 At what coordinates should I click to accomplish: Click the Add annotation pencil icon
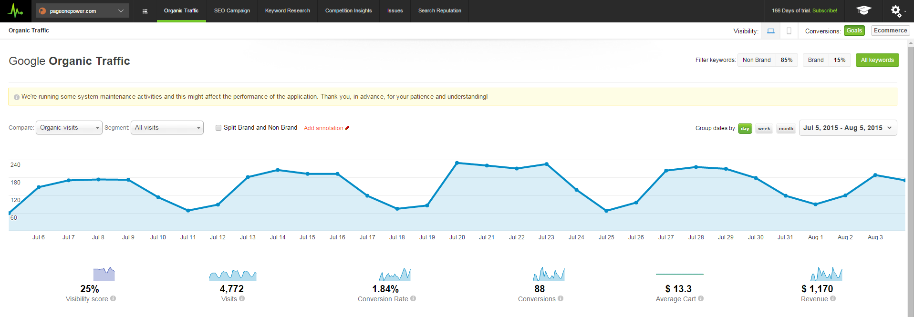pos(347,128)
